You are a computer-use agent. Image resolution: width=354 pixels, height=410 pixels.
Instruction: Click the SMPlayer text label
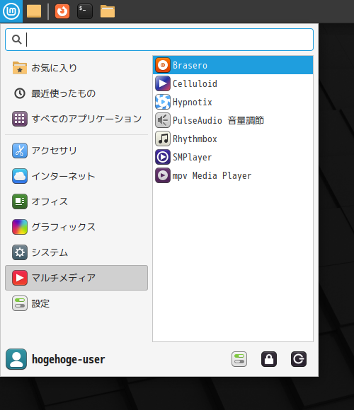click(192, 158)
